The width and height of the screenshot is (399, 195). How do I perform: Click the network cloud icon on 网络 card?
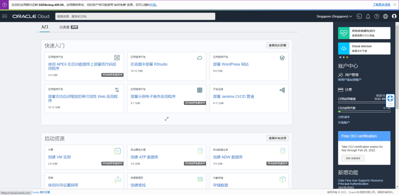click(x=117, y=179)
